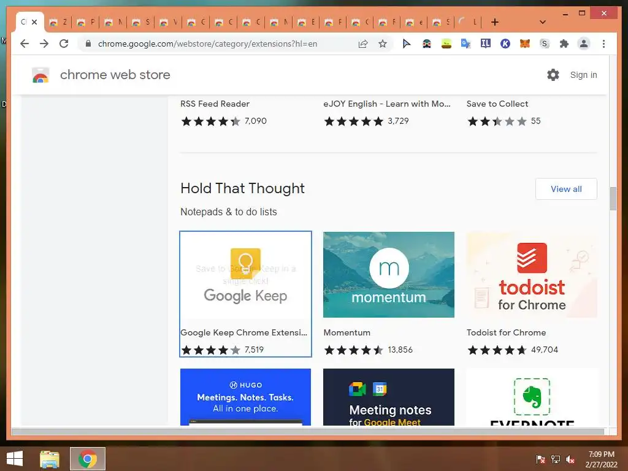Switch to the loading tab labeled L
Image resolution: width=628 pixels, height=471 pixels.
pos(468,22)
